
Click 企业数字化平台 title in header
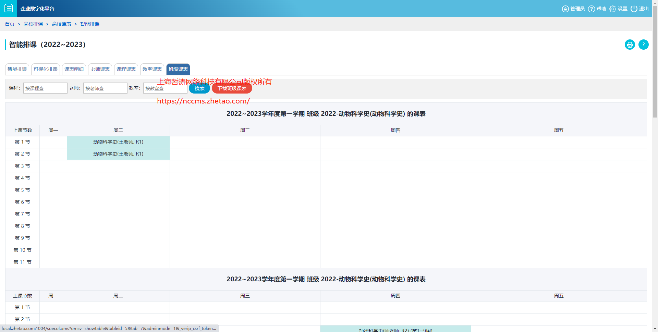coord(37,9)
